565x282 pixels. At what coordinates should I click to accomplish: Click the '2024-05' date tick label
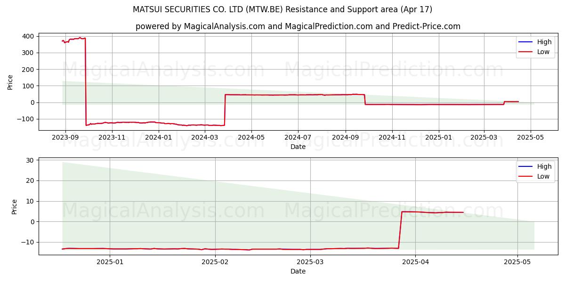(x=251, y=137)
